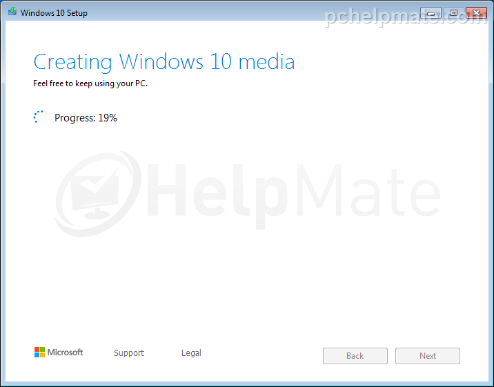Click the Back button
494x387 pixels.
coord(355,356)
